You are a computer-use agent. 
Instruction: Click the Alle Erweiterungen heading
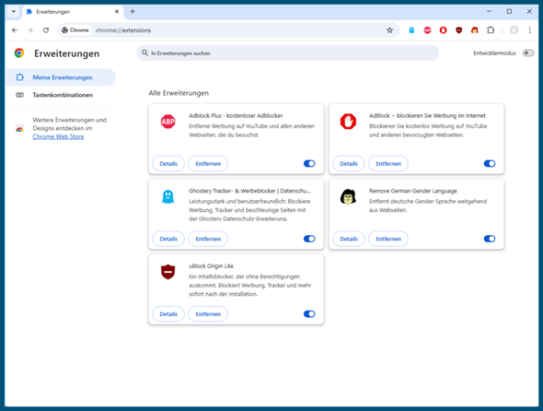coord(179,93)
